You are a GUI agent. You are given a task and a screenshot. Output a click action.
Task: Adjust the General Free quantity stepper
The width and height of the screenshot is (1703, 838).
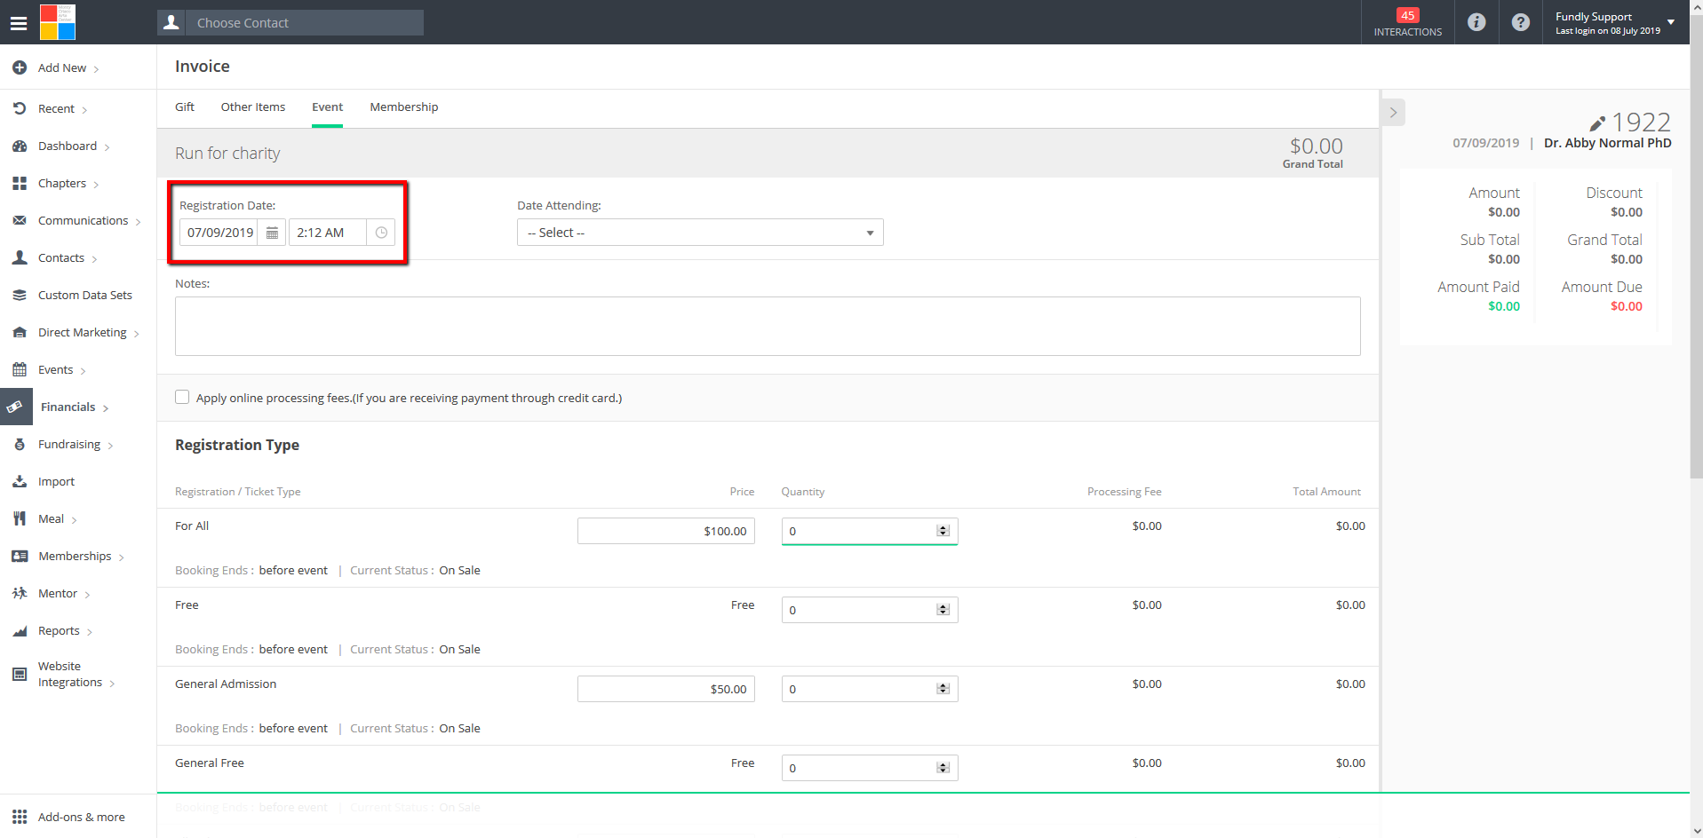click(x=943, y=768)
